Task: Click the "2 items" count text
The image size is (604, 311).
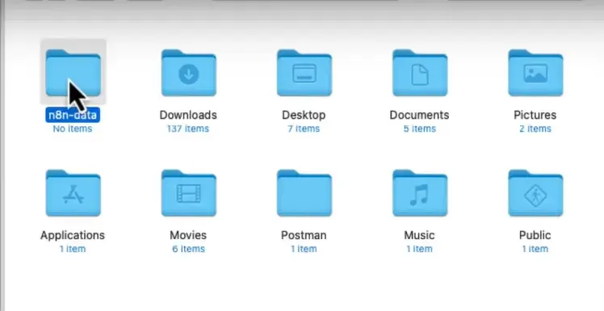Action: pyautogui.click(x=535, y=128)
